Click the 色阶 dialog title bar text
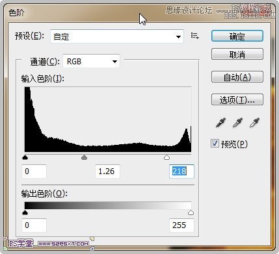The height and width of the screenshot is (254, 279). [16, 12]
